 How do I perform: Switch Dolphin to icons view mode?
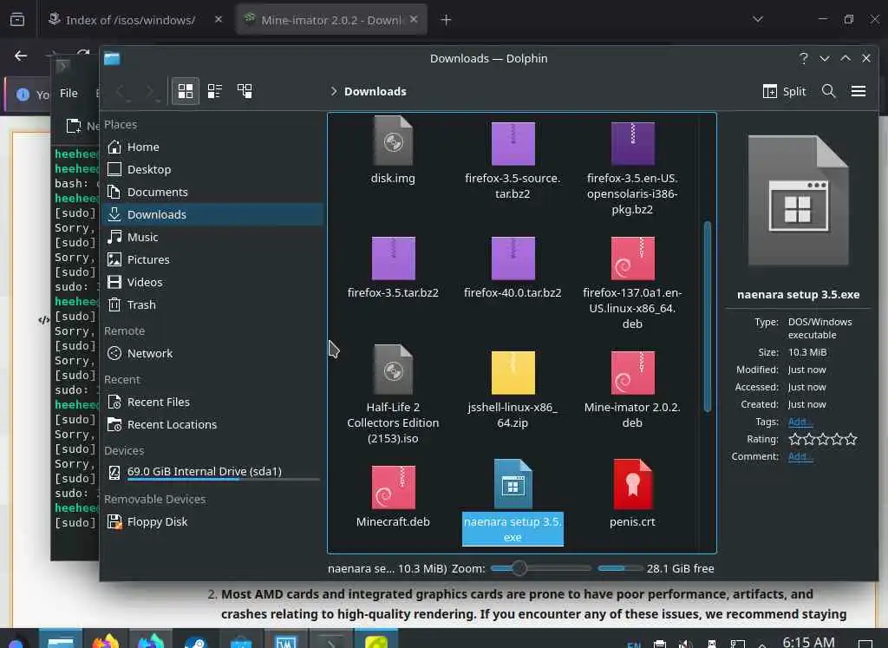point(186,91)
